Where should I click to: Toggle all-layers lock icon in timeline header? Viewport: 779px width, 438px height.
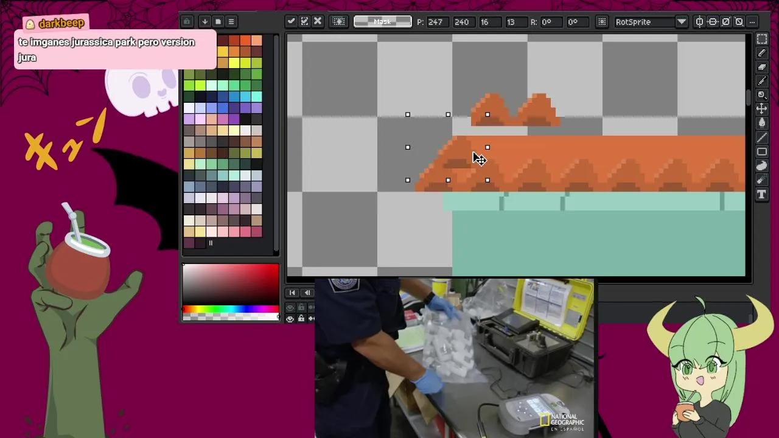point(301,308)
